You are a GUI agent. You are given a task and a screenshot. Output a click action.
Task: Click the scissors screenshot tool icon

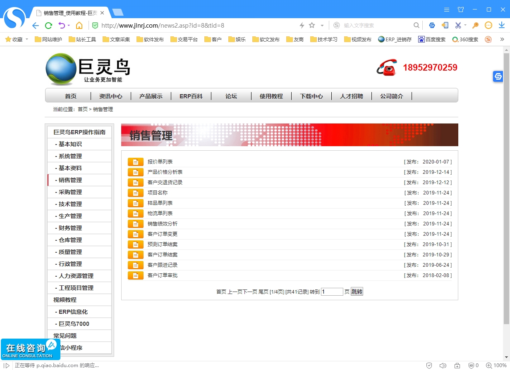[458, 26]
